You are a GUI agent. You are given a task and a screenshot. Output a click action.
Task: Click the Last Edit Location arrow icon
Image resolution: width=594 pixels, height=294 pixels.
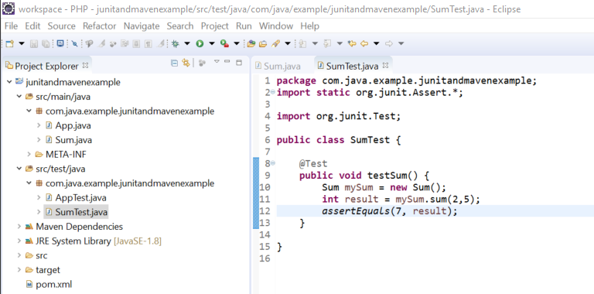[352, 44]
